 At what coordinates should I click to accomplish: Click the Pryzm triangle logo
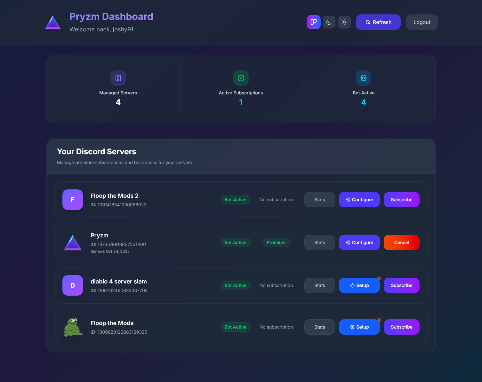tap(52, 22)
